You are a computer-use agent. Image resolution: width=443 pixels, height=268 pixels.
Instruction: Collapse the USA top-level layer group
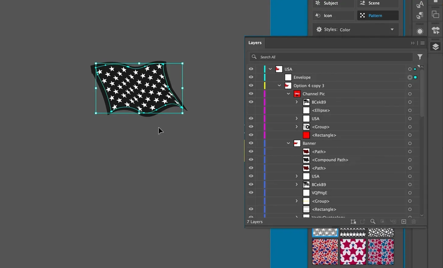tap(270, 69)
